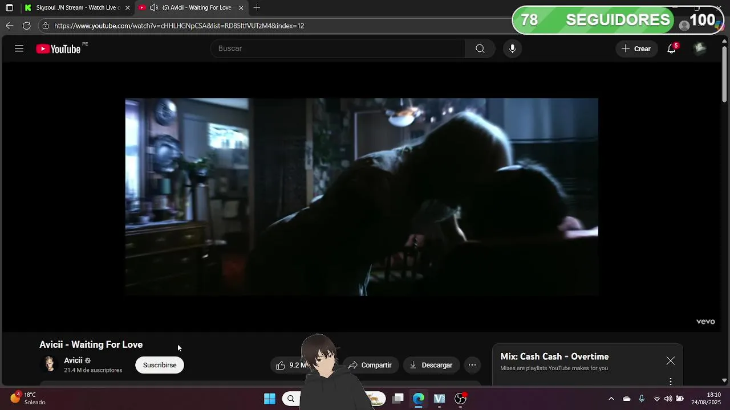The image size is (730, 410).
Task: Click the Compartir share button
Action: [370, 365]
